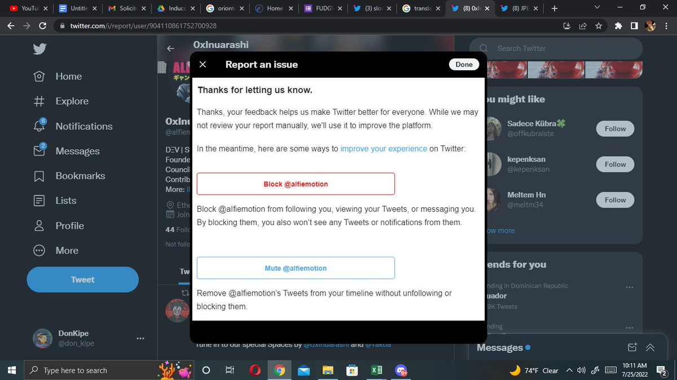Image resolution: width=677 pixels, height=380 pixels.
Task: Mute @alfiemotion with the blue button
Action: (296, 268)
